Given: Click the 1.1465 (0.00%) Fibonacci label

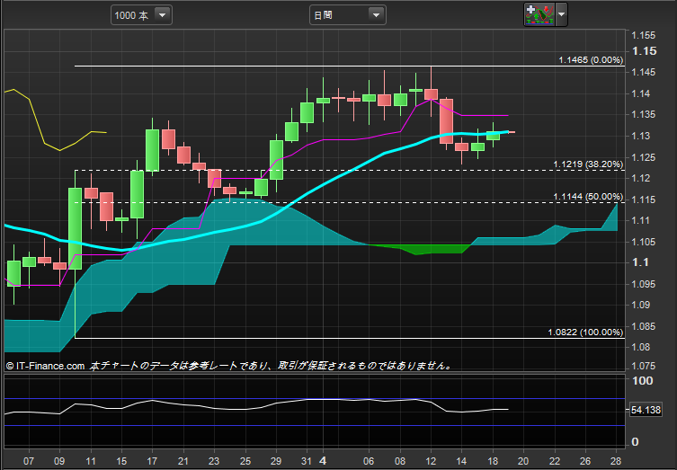Looking at the screenshot, I should 591,60.
